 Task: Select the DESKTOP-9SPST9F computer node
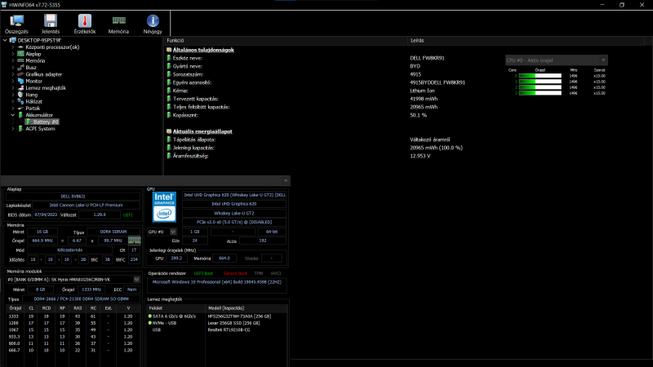(39, 40)
